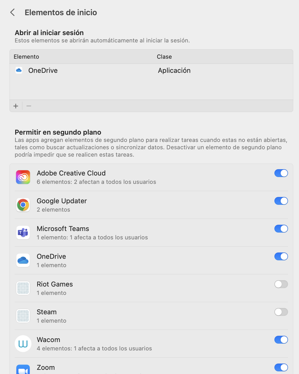Click the OneDrive icon in login items
This screenshot has height=374, width=299.
point(19,70)
